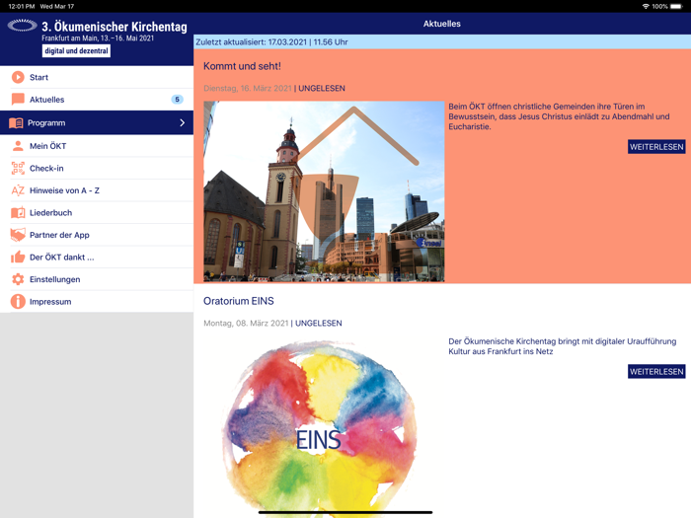Click the Impressum info icon

pyautogui.click(x=18, y=302)
